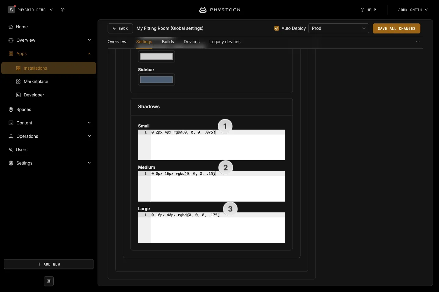Click the Marketplace icon
Viewport: 439px width, 292px height.
[18, 82]
